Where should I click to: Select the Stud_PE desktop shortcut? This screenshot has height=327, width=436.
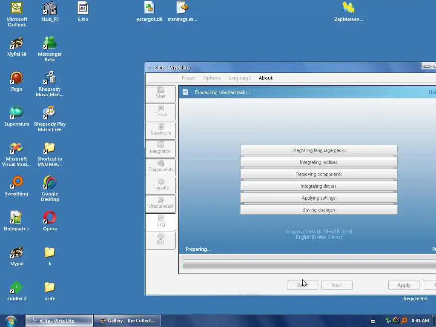(x=50, y=11)
